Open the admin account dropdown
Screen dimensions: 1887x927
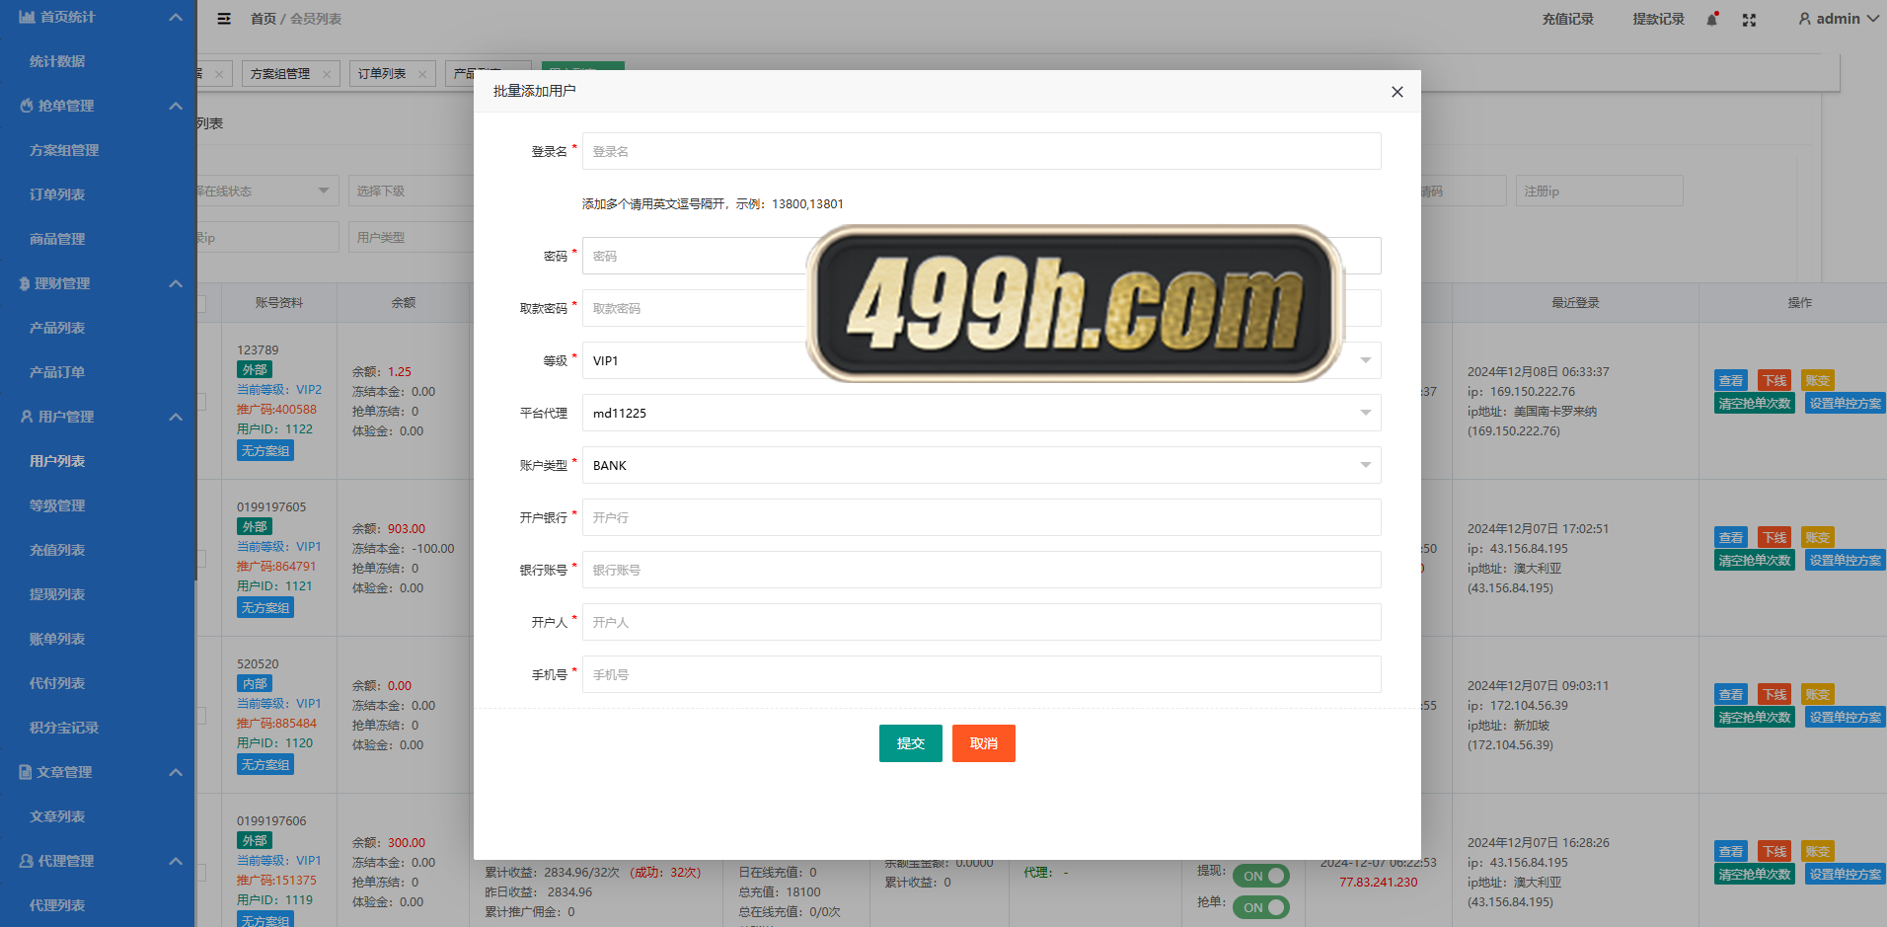[1839, 19]
